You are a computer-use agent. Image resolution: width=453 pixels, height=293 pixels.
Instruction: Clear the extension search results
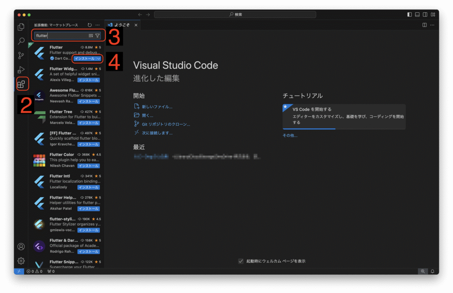click(x=91, y=35)
